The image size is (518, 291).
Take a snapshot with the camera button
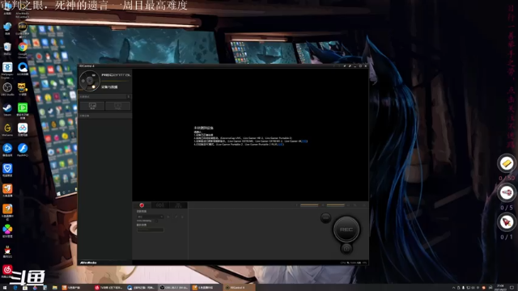[346, 249]
